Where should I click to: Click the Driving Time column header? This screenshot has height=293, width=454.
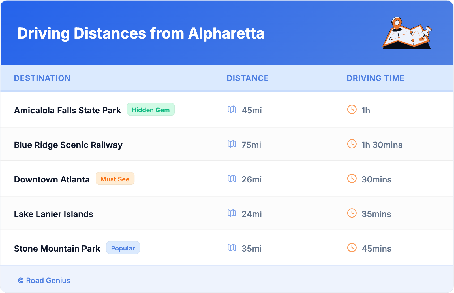tap(376, 78)
